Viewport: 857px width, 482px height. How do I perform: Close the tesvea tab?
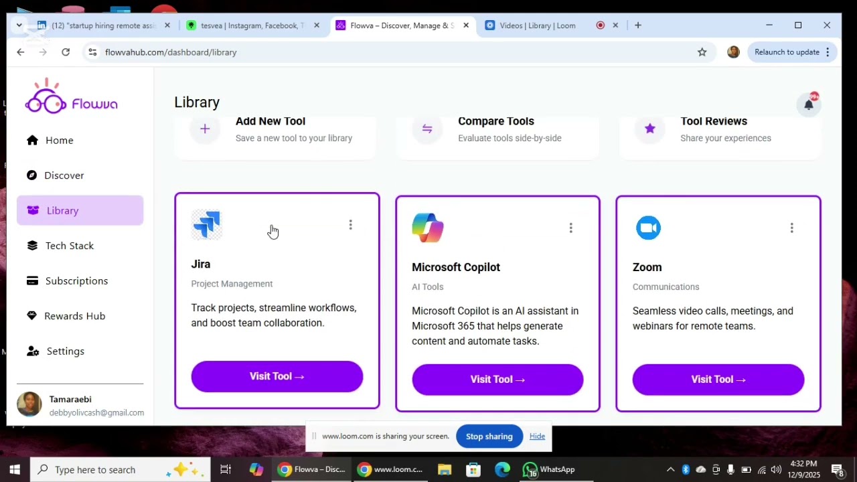[x=317, y=25]
